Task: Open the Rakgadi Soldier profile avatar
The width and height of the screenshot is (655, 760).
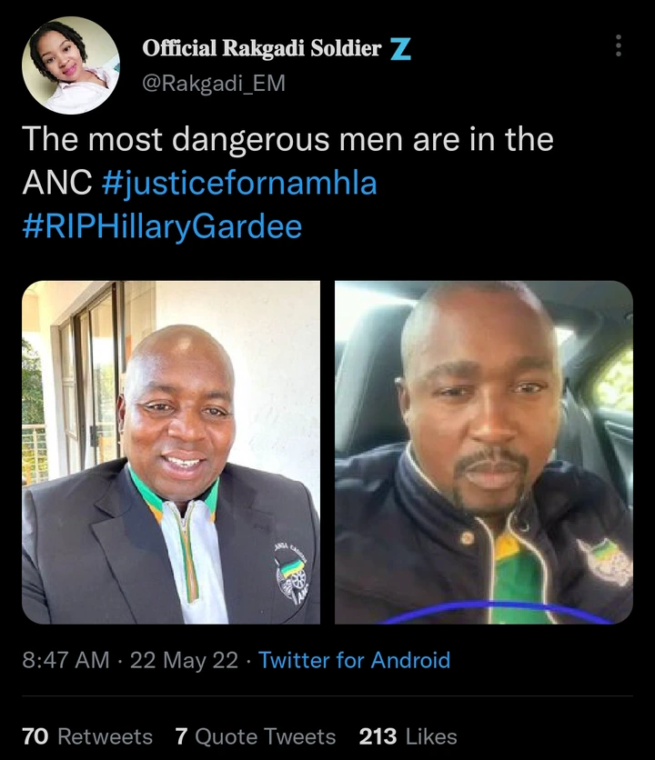Action: pyautogui.click(x=71, y=65)
